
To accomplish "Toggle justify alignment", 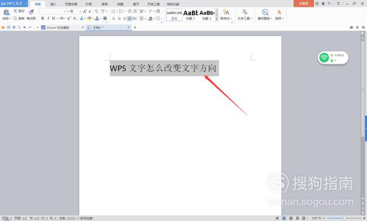I will point(129,18).
